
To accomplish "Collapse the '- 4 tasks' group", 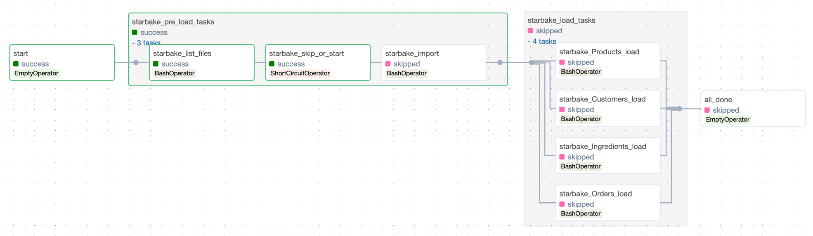I will (542, 41).
